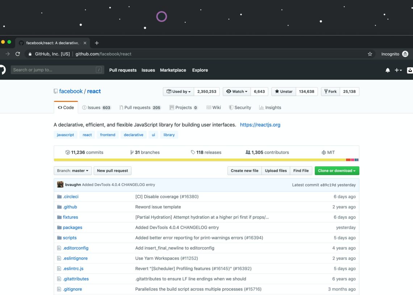Click the .editorconfig file icon
413x295 pixels.
tap(59, 248)
